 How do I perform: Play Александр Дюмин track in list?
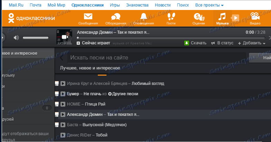click(63, 114)
